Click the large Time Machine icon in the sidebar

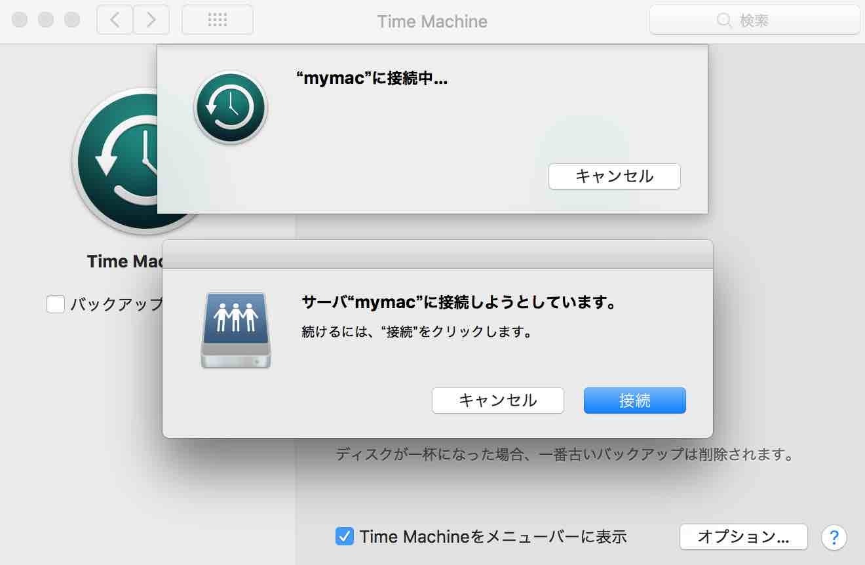[115, 161]
